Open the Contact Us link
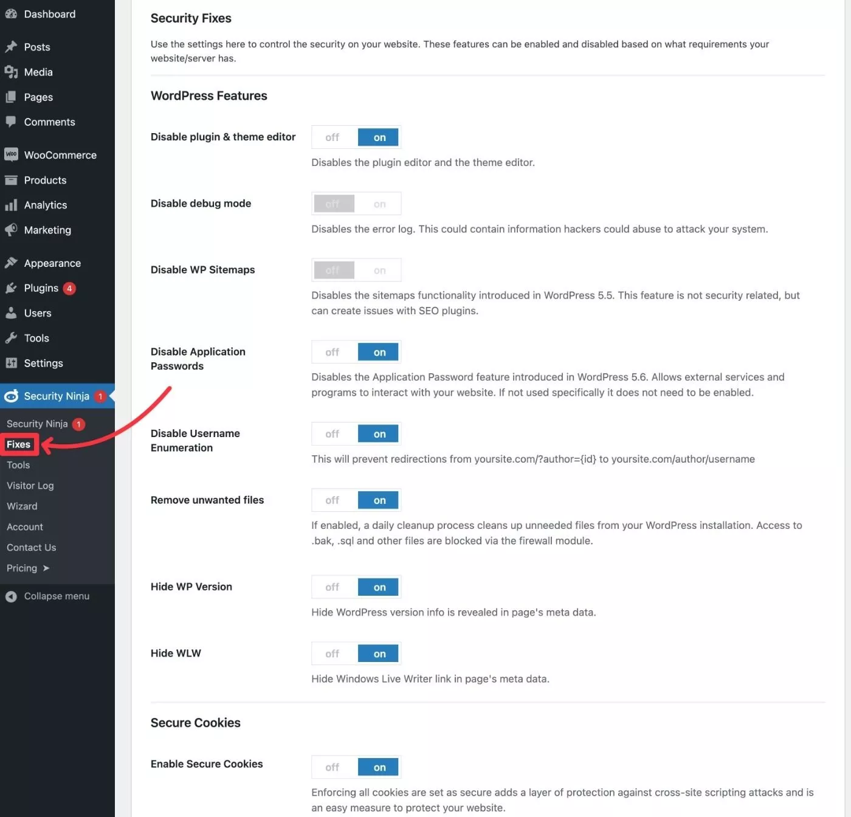Screen dimensions: 851x817 click(32, 547)
